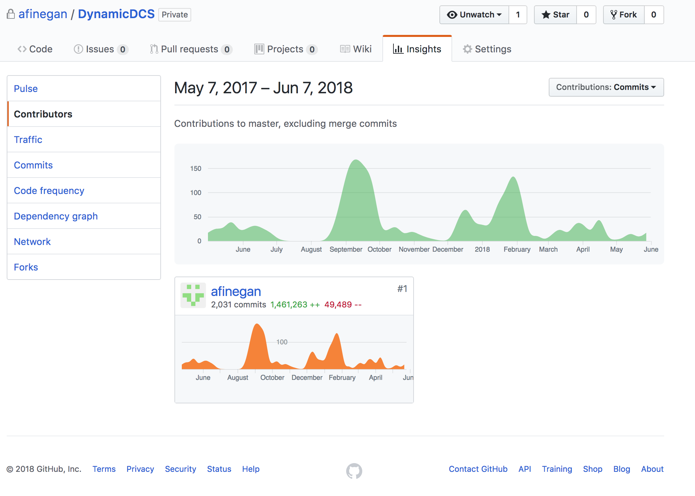Click the API footer link
This screenshot has width=695, height=496.
pyautogui.click(x=525, y=469)
